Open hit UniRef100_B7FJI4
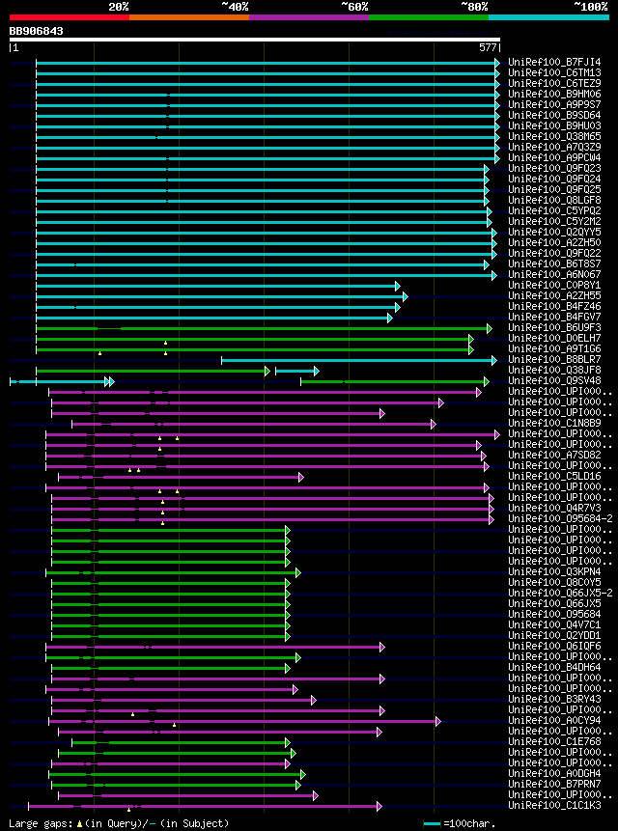The width and height of the screenshot is (618, 831). [x=554, y=63]
